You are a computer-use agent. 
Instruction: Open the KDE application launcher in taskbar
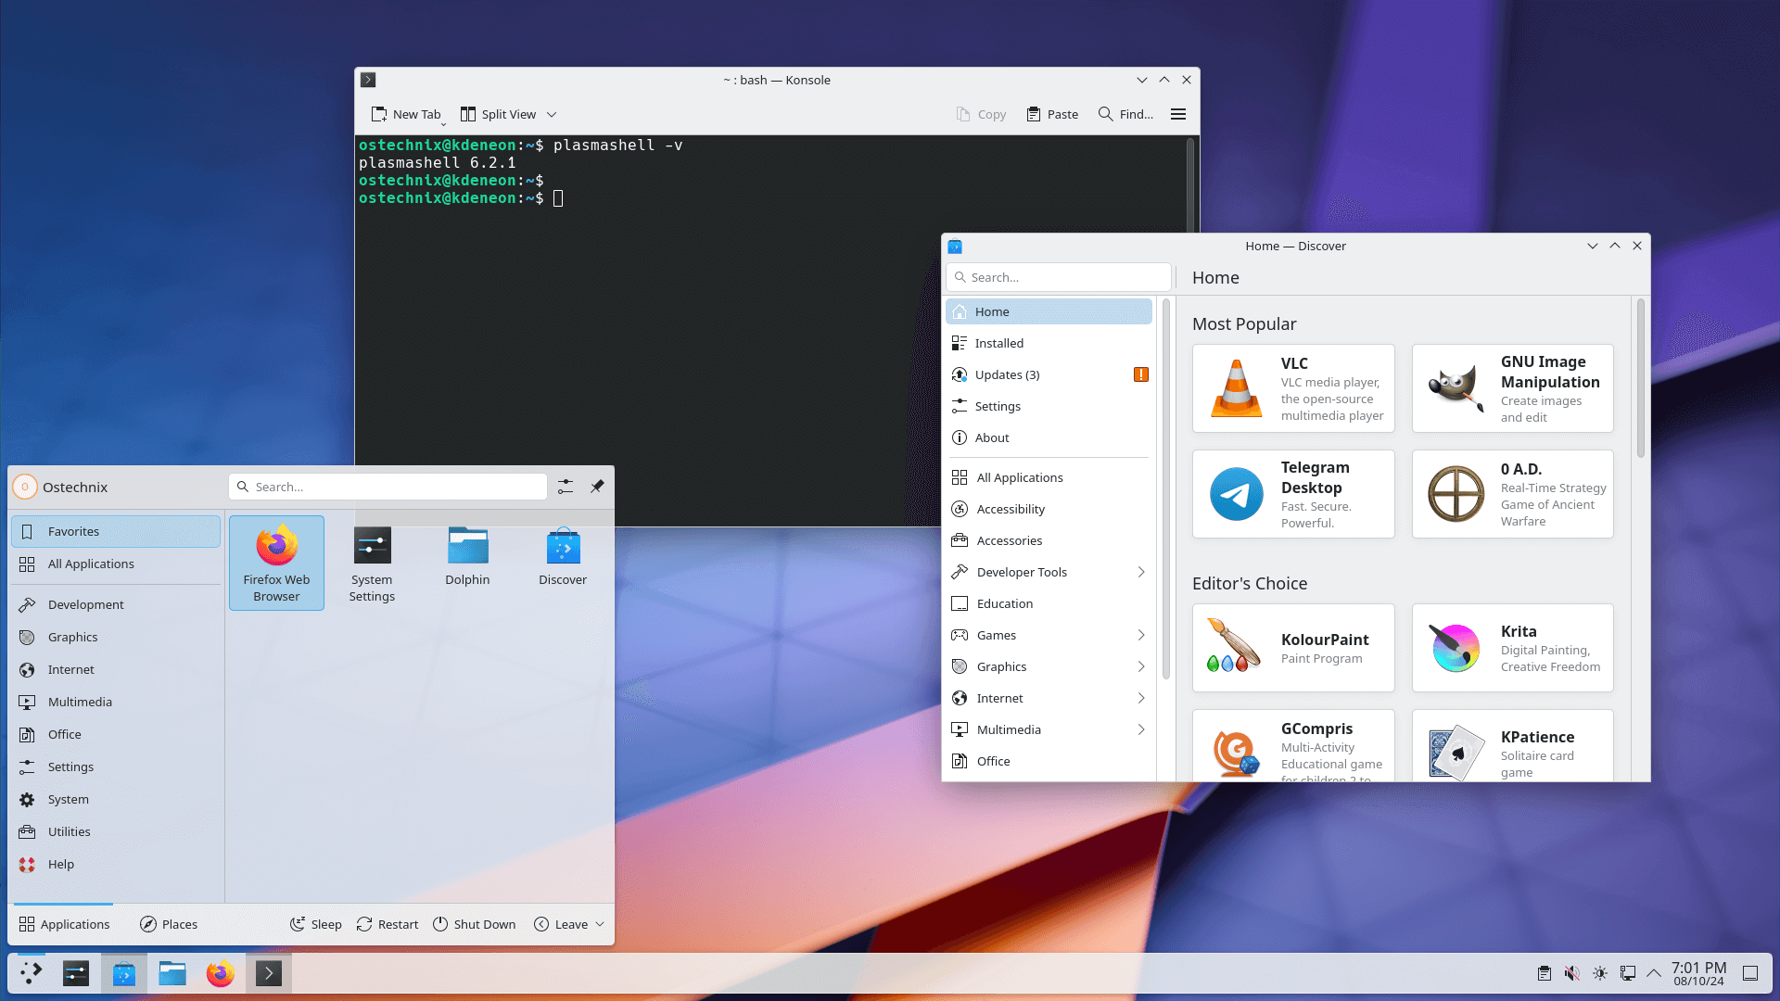31,973
